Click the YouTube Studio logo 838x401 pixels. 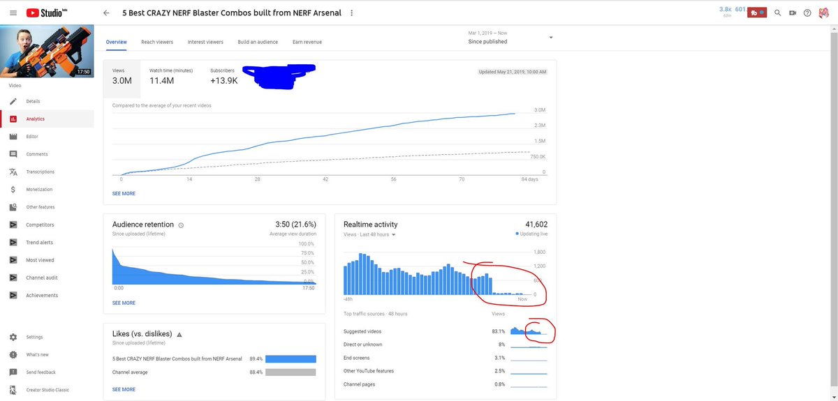click(48, 13)
